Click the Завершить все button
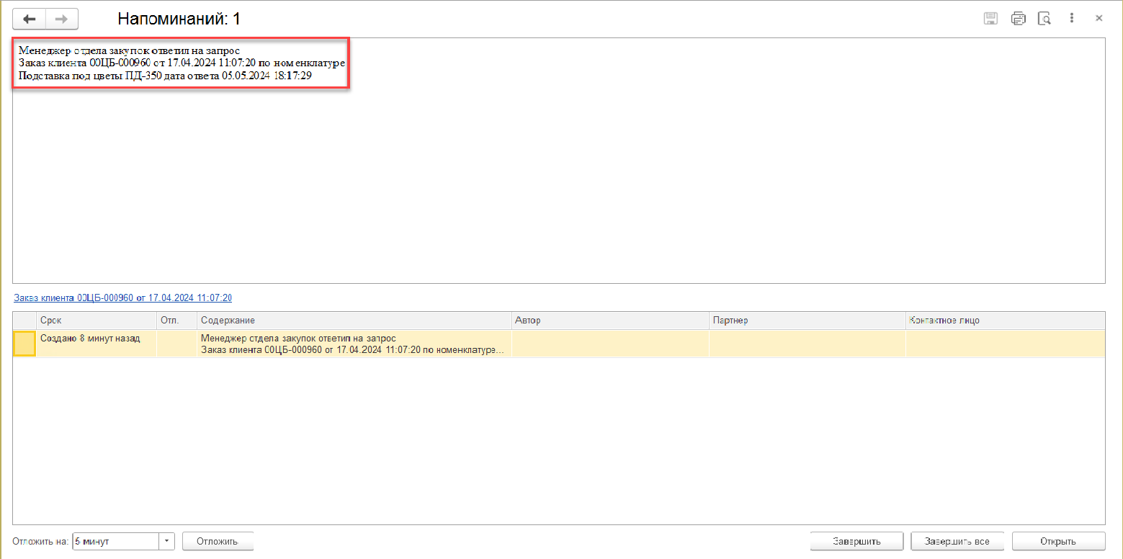 coord(957,542)
